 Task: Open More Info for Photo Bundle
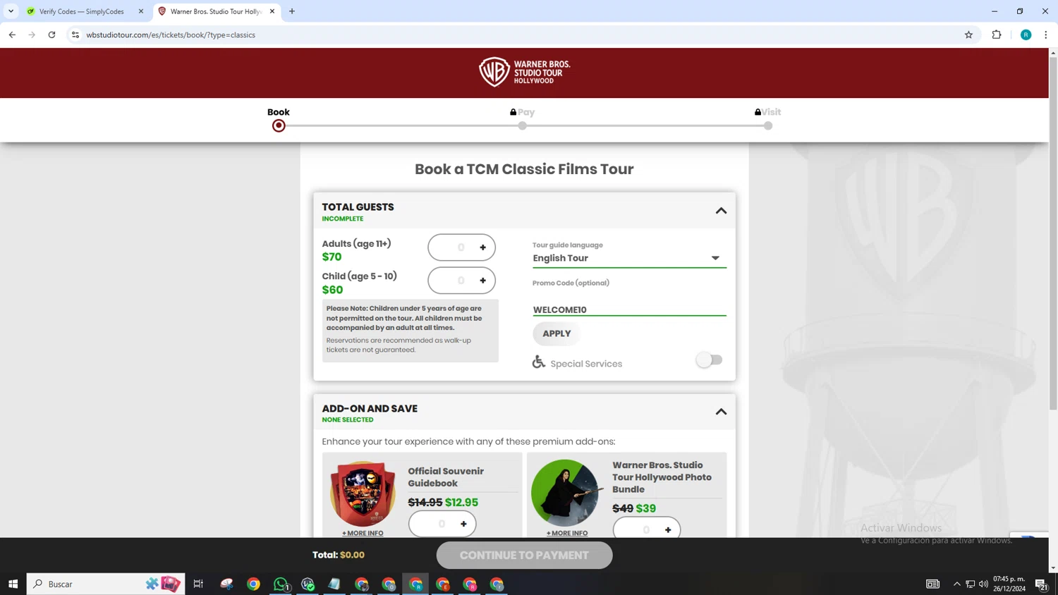[567, 533]
